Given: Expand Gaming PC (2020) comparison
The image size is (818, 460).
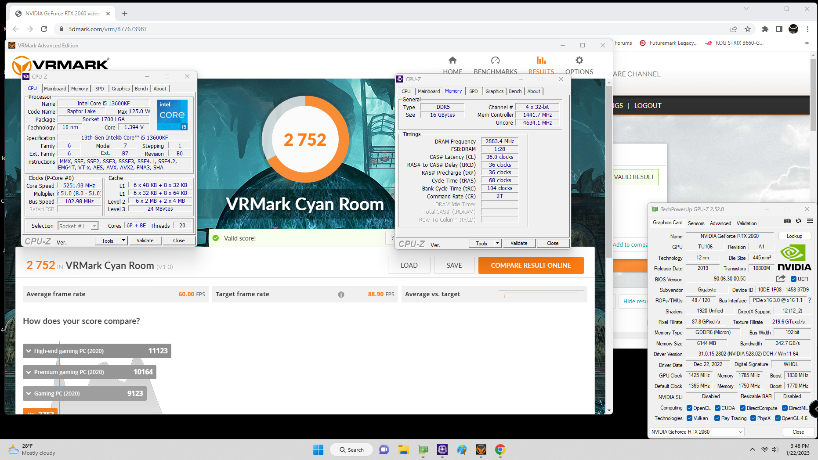Looking at the screenshot, I should [85, 393].
